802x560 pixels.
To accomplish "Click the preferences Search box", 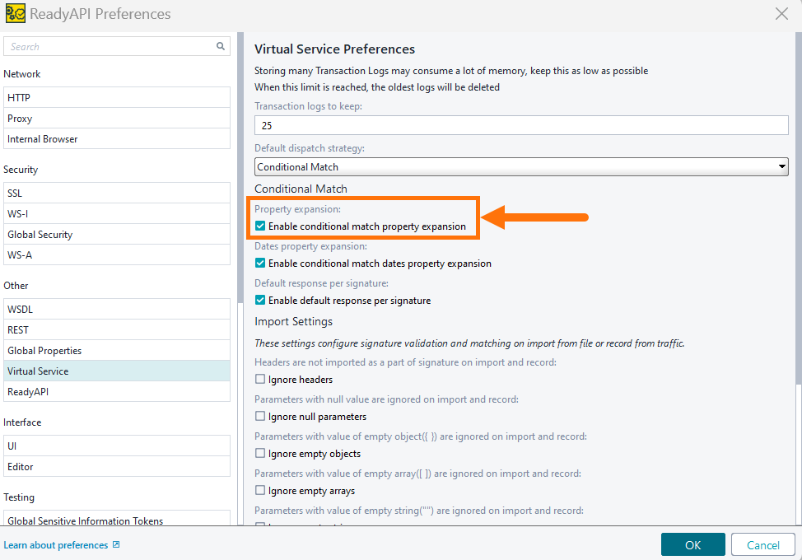I will pyautogui.click(x=111, y=47).
